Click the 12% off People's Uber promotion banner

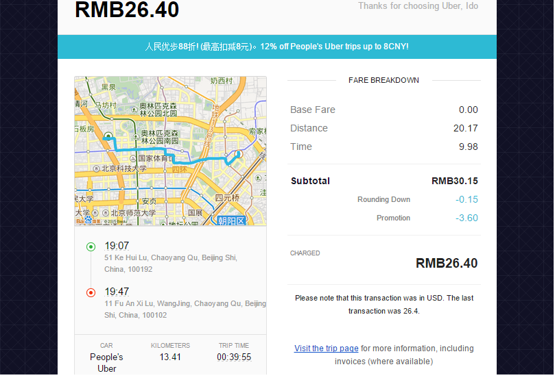tap(276, 47)
